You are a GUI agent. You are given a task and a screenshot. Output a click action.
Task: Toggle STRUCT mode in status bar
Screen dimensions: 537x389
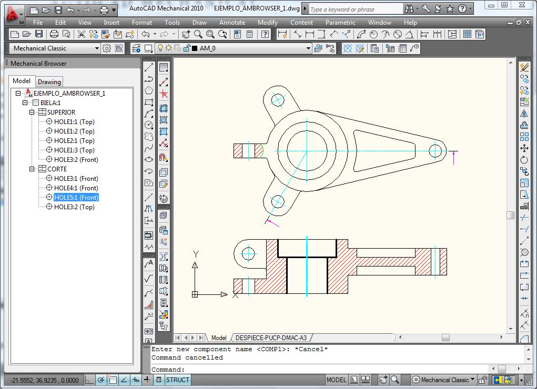pyautogui.click(x=177, y=380)
